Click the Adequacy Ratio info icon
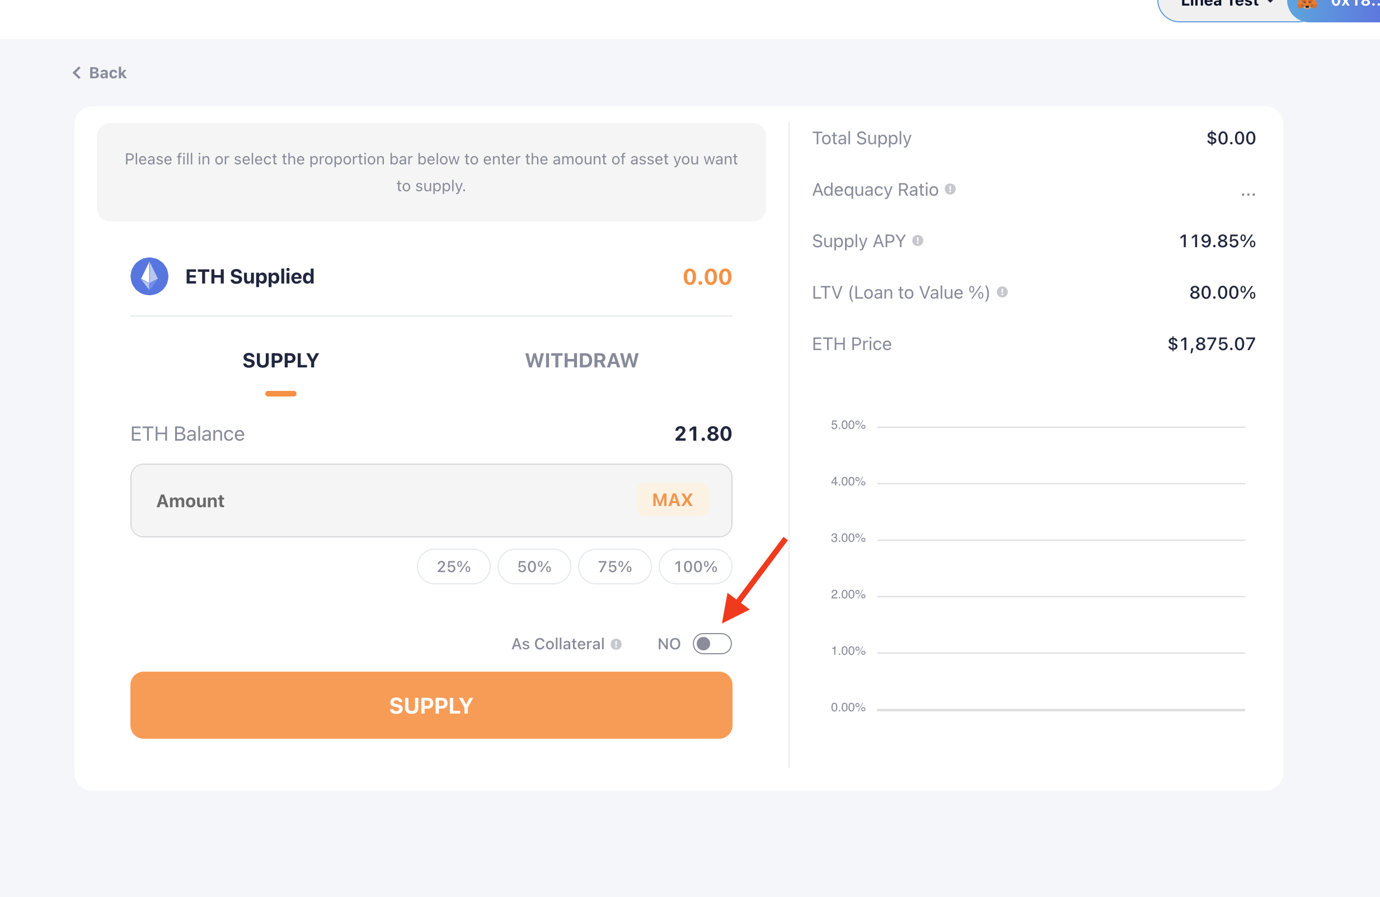The width and height of the screenshot is (1380, 897). point(950,190)
